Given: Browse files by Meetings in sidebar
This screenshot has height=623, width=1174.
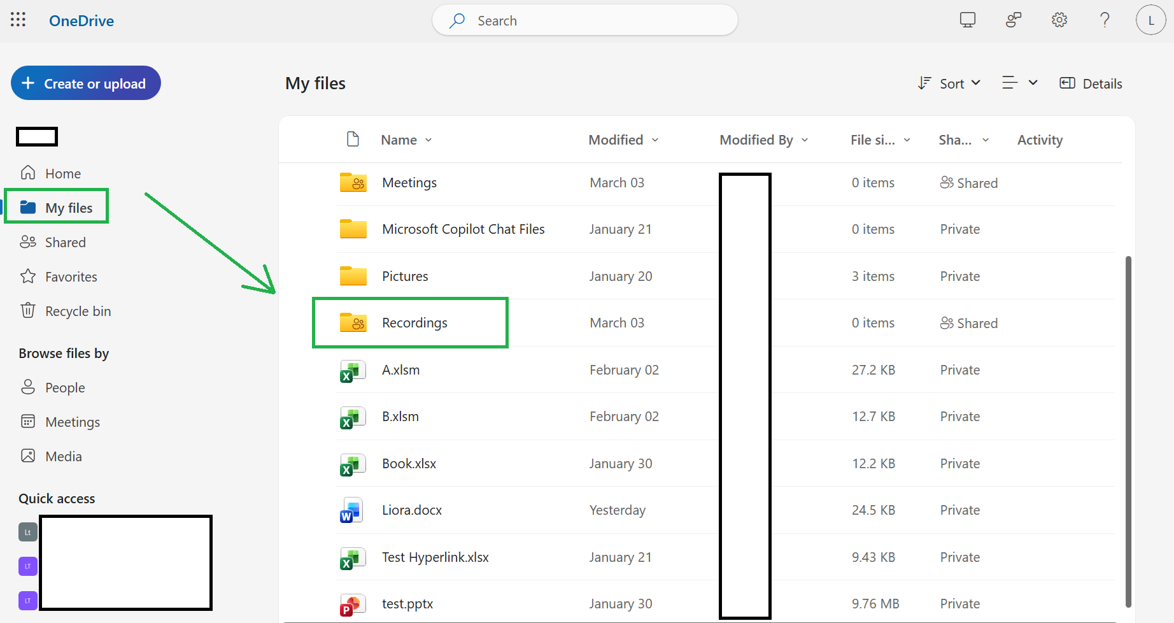Looking at the screenshot, I should [60, 422].
